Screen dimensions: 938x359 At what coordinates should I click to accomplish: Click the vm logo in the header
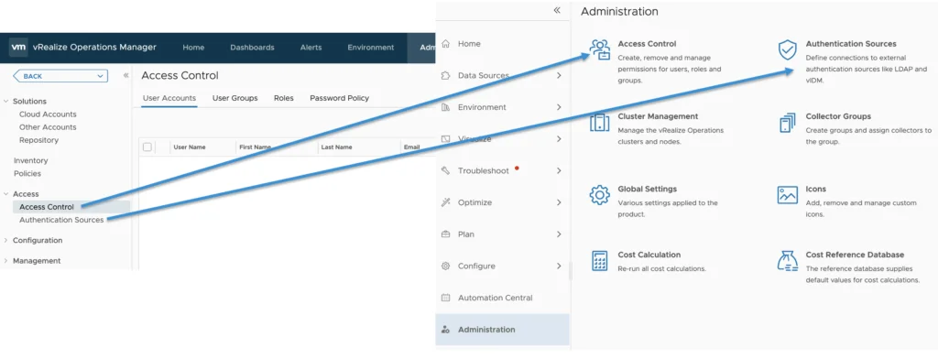(x=18, y=48)
